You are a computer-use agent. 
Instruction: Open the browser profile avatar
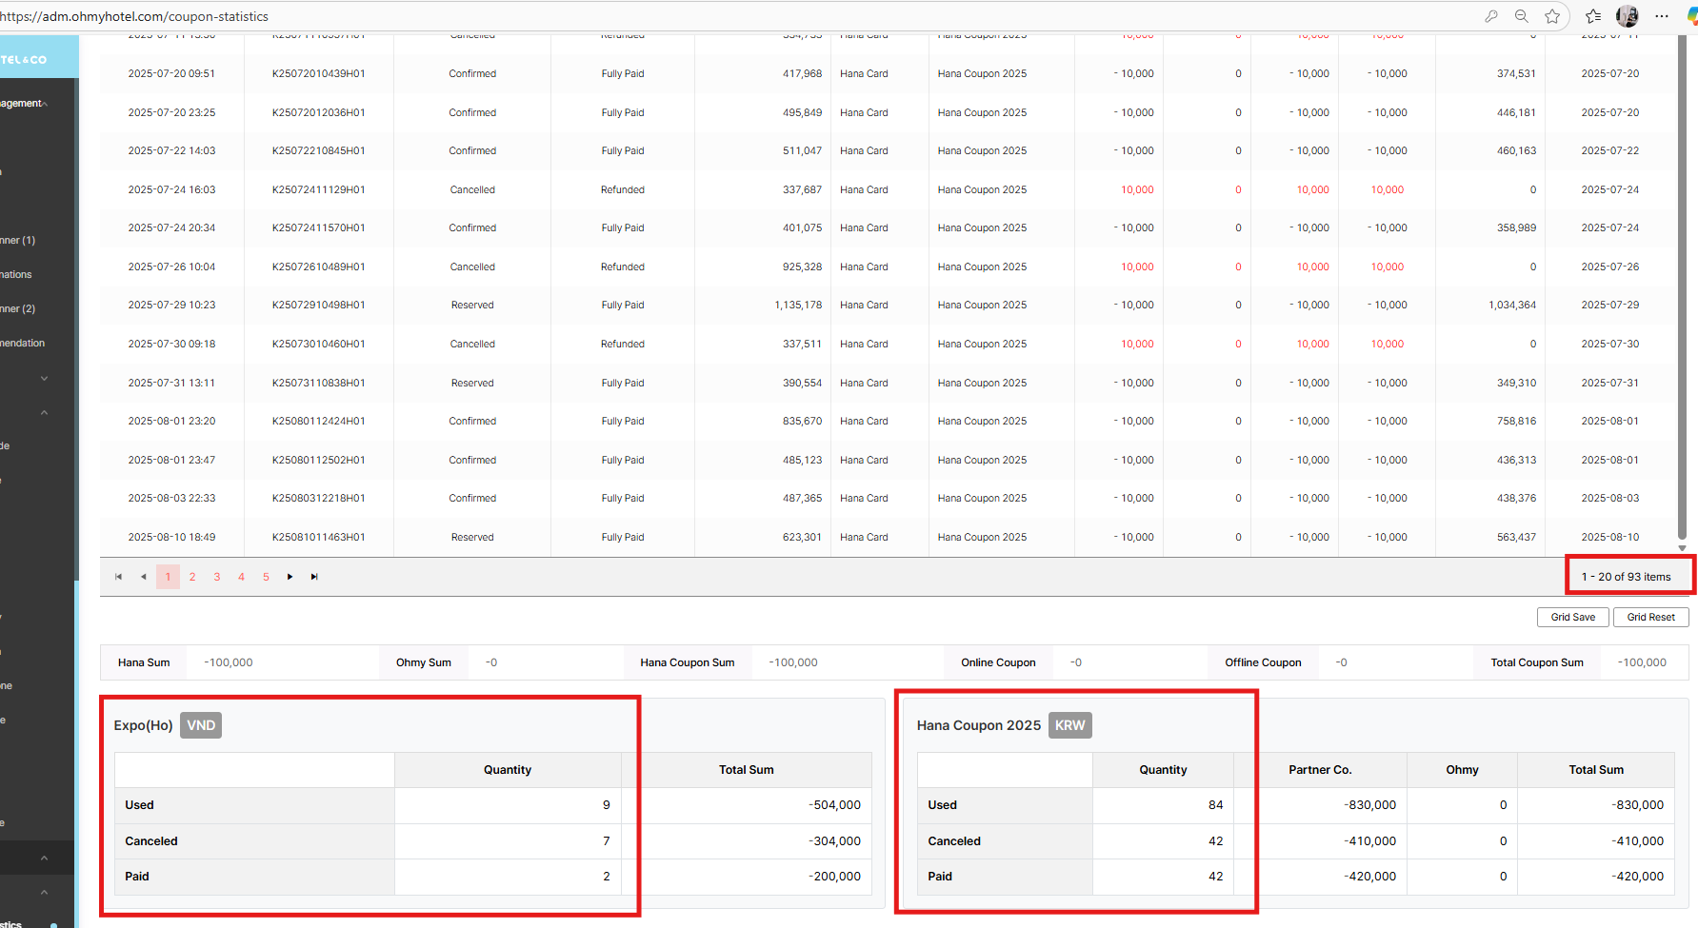[1628, 16]
